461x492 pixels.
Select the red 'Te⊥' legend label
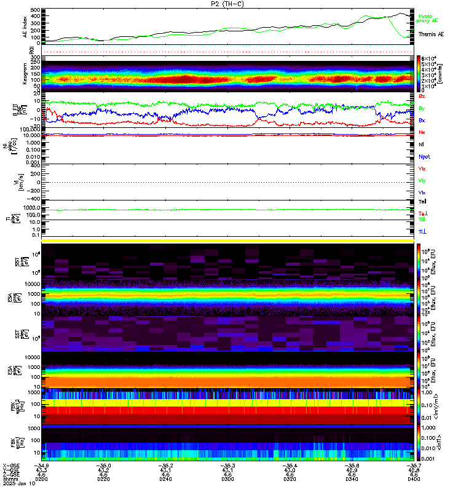pos(423,213)
